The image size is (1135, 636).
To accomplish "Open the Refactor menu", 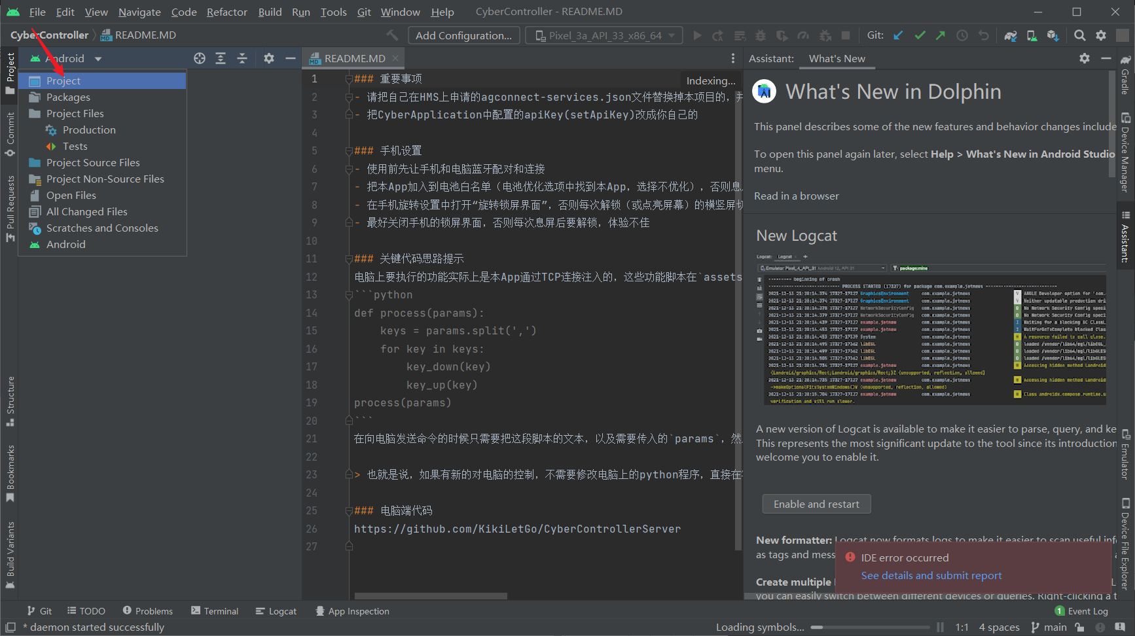I will point(226,12).
